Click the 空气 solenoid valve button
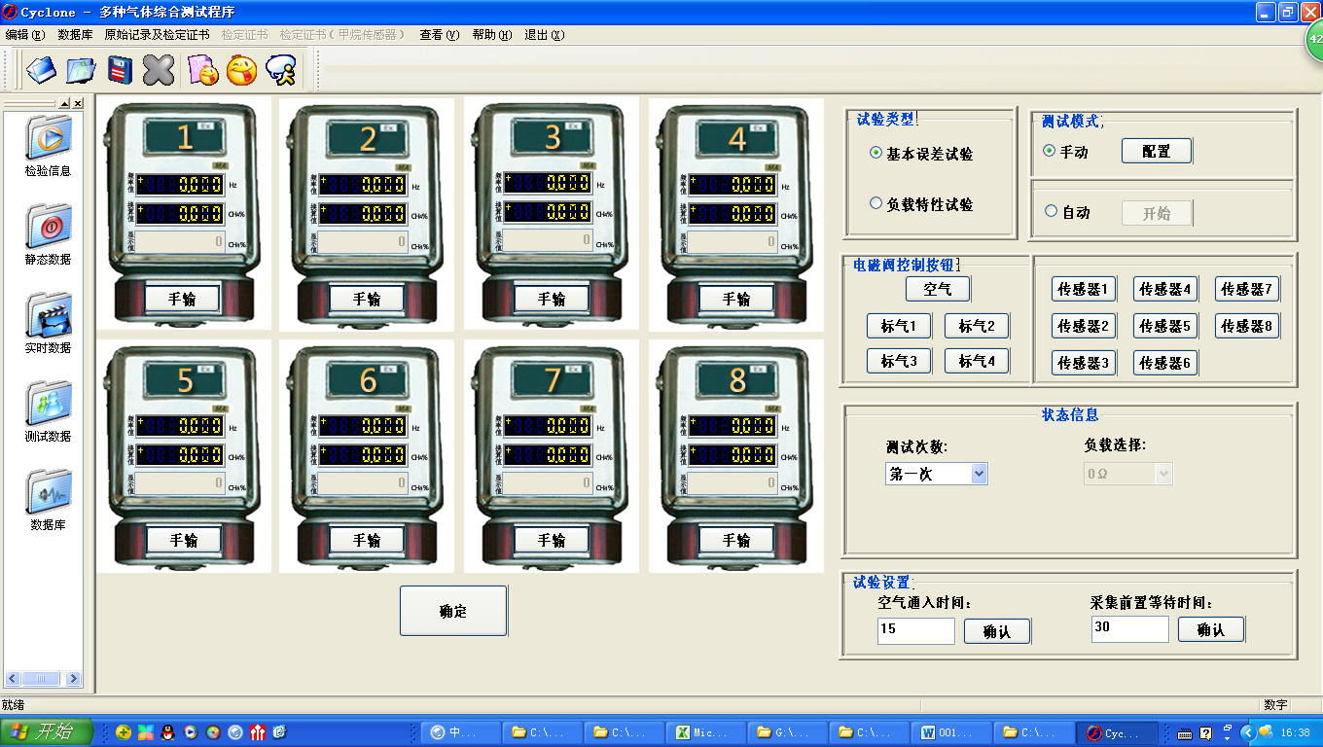This screenshot has width=1323, height=747. [x=938, y=289]
